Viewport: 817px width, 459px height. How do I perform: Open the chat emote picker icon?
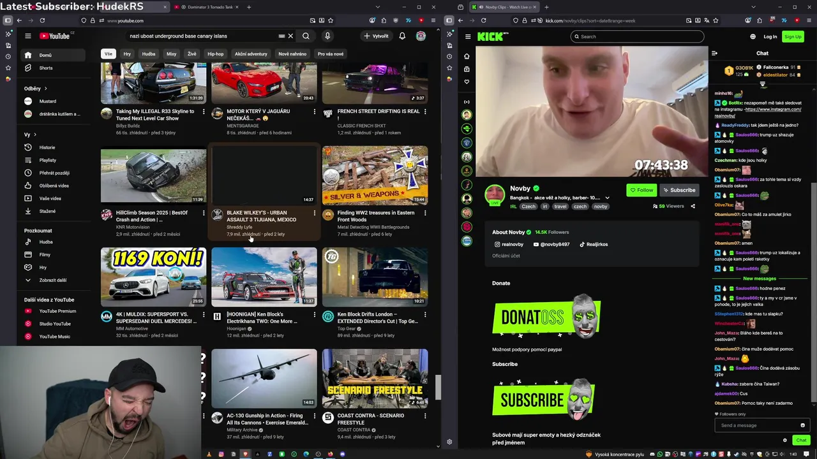(802, 425)
